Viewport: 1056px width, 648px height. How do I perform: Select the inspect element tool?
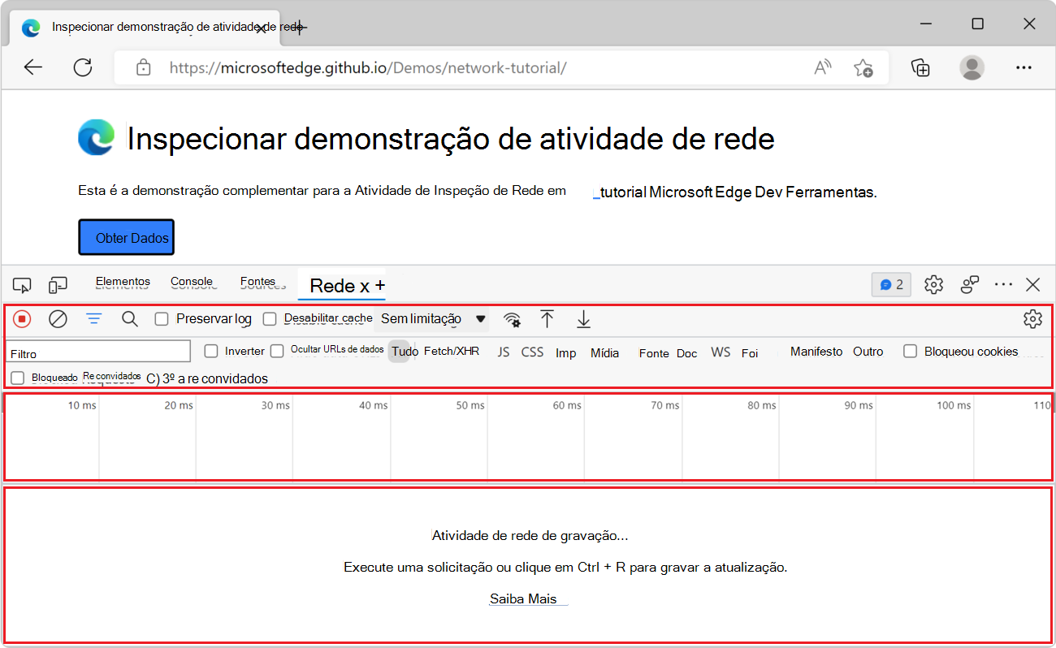[22, 285]
